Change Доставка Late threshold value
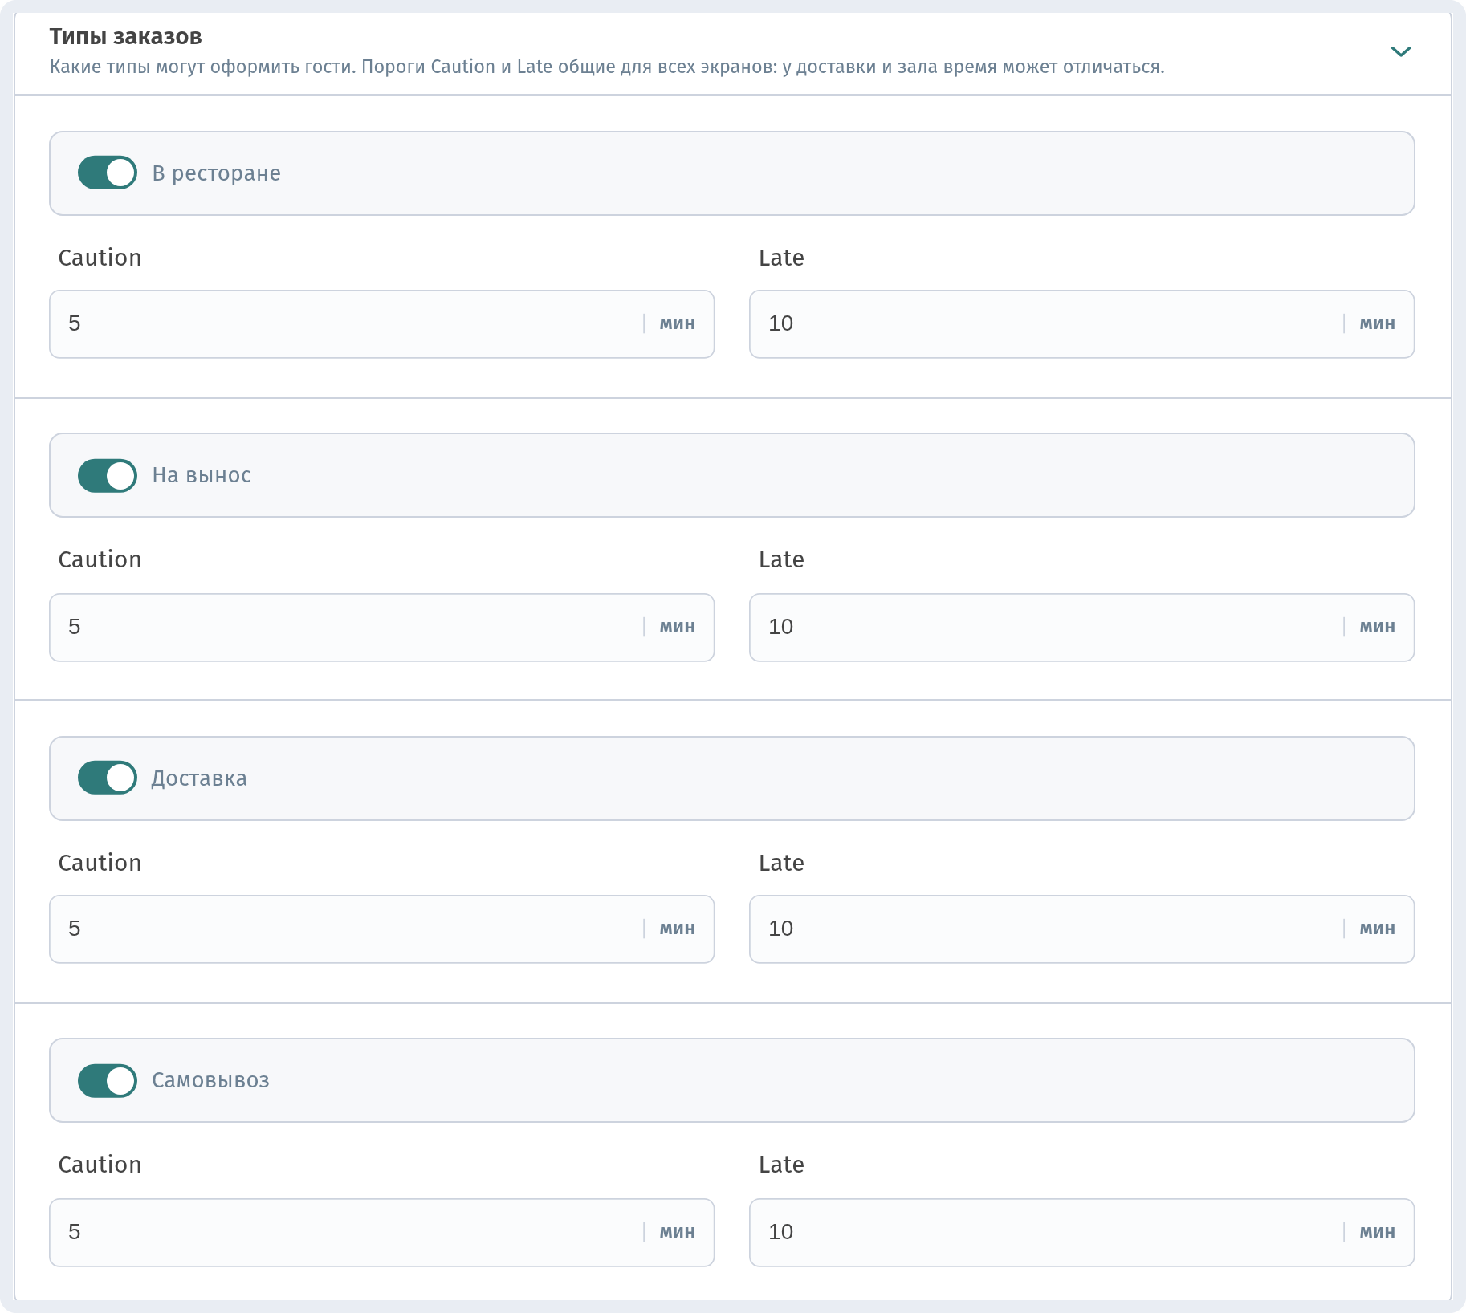The image size is (1466, 1313). pos(1081,929)
